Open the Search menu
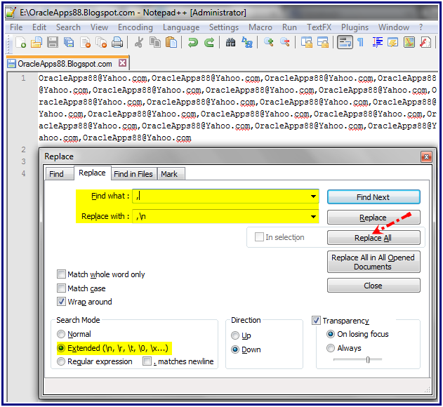The image size is (443, 407). point(68,27)
